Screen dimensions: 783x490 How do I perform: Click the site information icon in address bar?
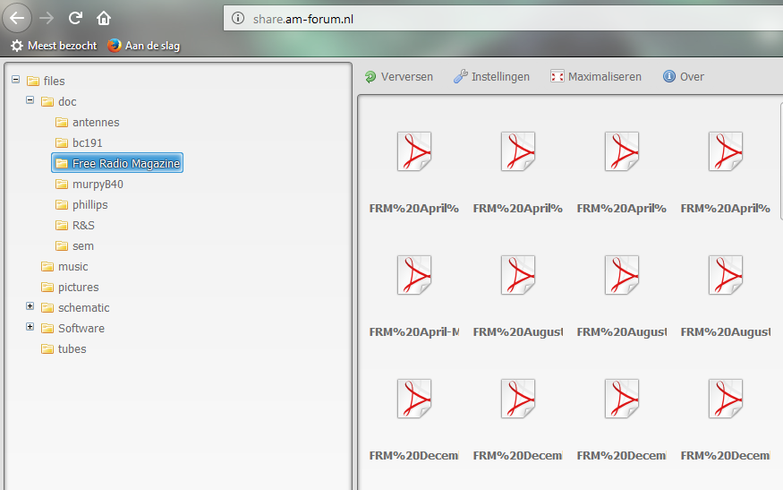pyautogui.click(x=237, y=18)
